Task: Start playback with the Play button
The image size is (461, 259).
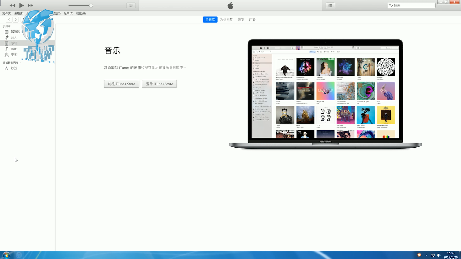Action: tap(22, 5)
